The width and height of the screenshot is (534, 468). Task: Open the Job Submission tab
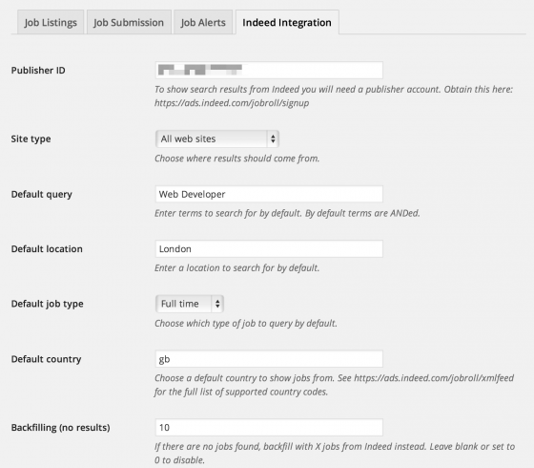tap(129, 23)
